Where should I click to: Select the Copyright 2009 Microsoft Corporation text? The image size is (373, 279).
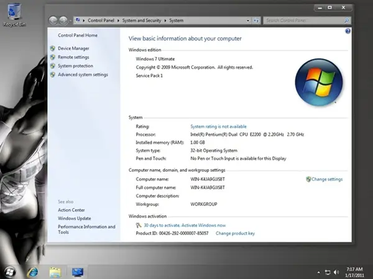click(x=194, y=68)
